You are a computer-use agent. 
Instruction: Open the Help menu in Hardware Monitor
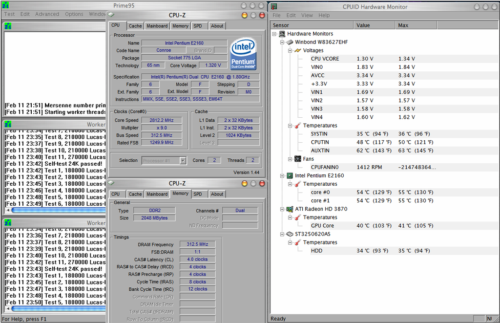tap(324, 15)
